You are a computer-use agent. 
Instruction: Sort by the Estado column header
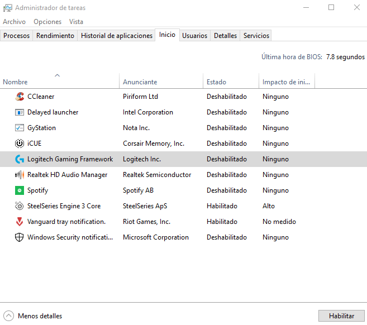231,81
